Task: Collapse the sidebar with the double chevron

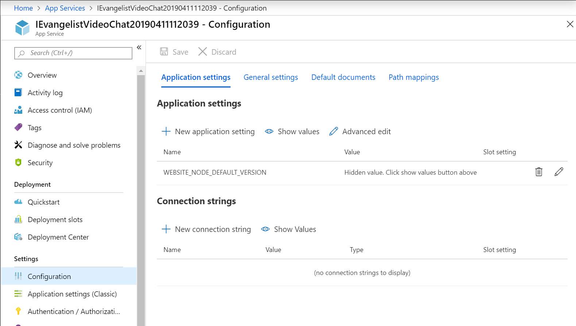Action: pos(139,47)
